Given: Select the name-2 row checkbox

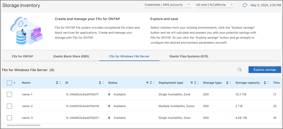Looking at the screenshot, I should click(x=9, y=106).
